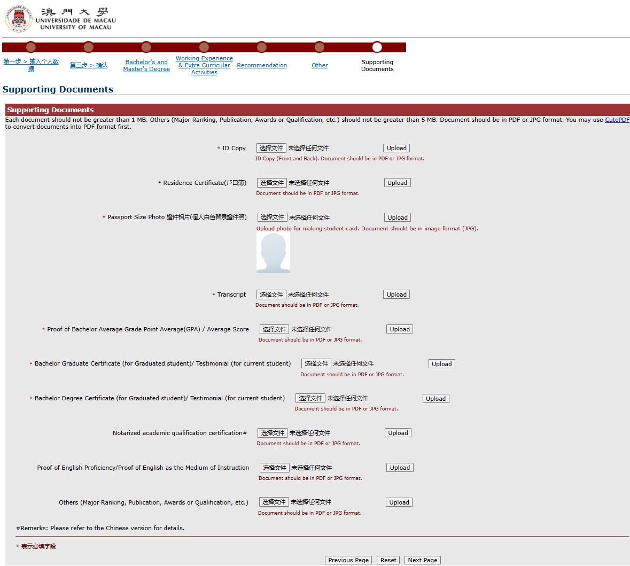Open the CutePDF link
Viewport: 630px width, 566px height.
(x=617, y=120)
